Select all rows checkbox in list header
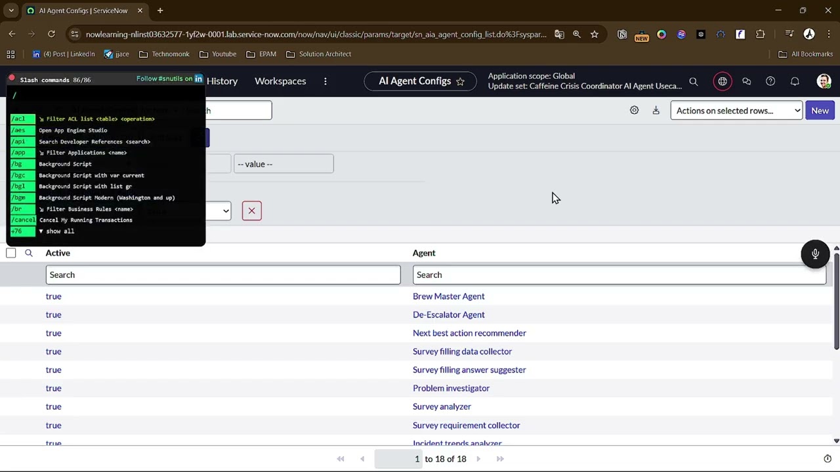 [11, 253]
